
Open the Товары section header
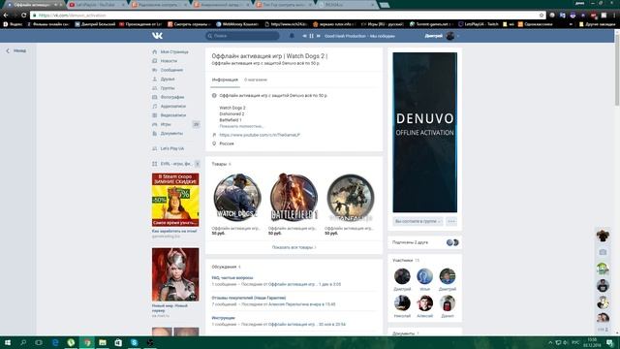click(x=221, y=164)
